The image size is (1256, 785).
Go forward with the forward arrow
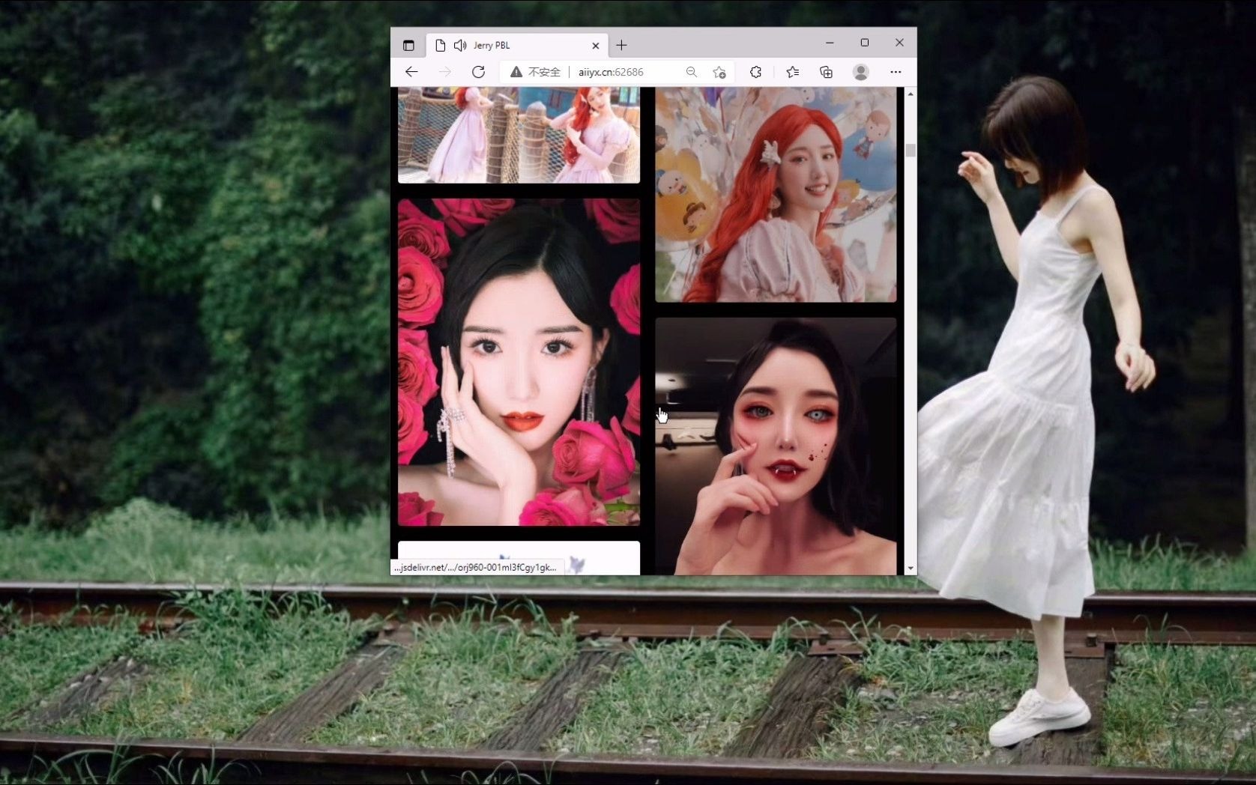(x=444, y=72)
